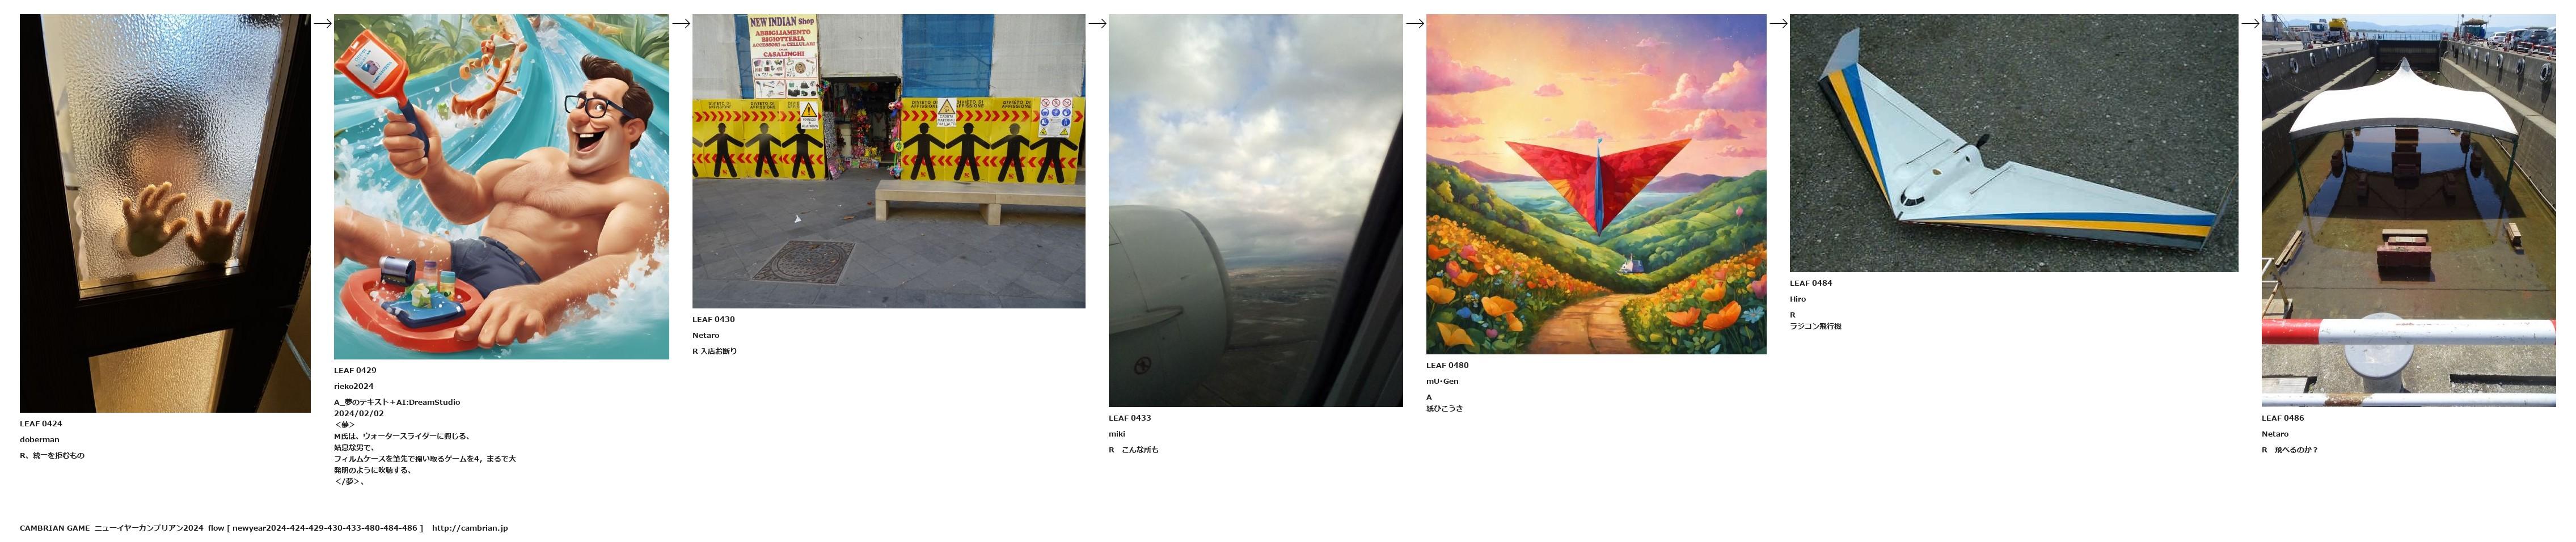
Task: Click the LEAF 0424 label
Action: point(41,424)
